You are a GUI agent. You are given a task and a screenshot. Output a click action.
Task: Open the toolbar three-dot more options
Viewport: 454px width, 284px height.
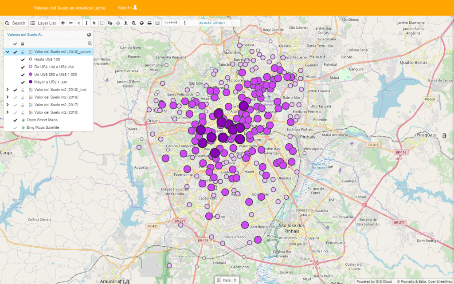tap(185, 23)
